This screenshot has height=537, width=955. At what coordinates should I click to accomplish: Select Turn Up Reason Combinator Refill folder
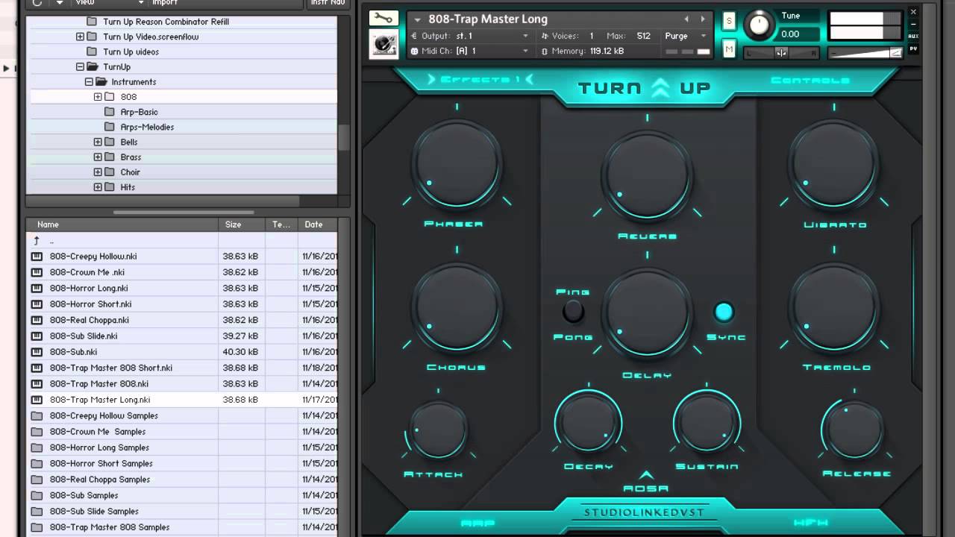pos(166,22)
